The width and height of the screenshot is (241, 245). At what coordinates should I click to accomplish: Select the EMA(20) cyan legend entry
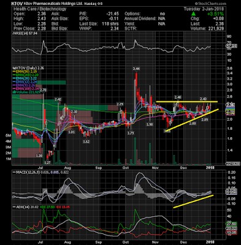click(x=25, y=78)
